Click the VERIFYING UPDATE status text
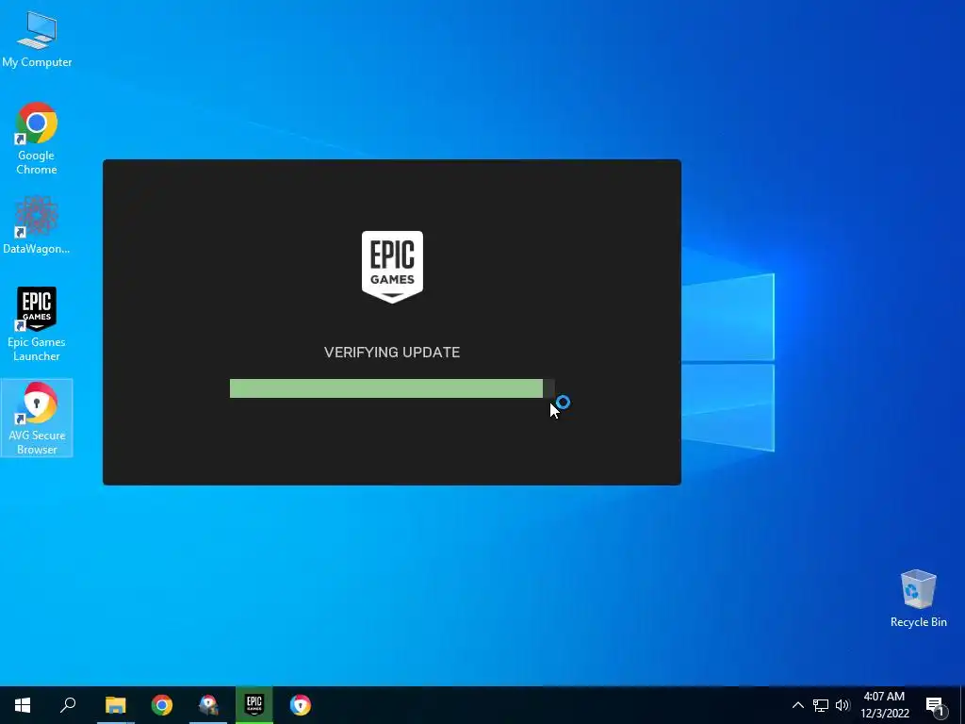Screen dimensions: 965x724 tap(392, 353)
